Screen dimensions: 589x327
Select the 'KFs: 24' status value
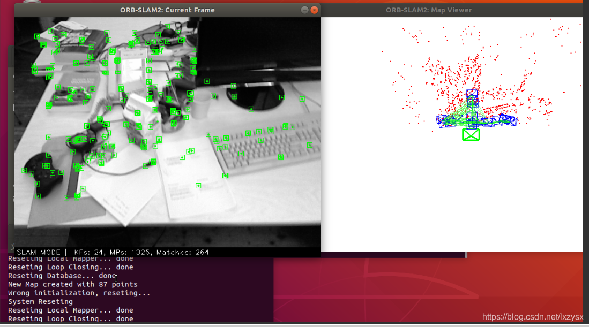pos(90,253)
